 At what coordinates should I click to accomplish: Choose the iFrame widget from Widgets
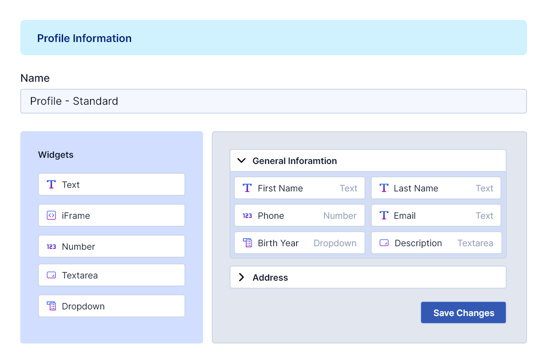click(x=111, y=216)
